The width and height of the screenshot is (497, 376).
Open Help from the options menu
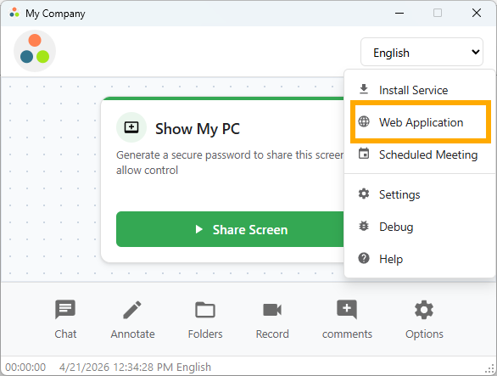pos(420,259)
